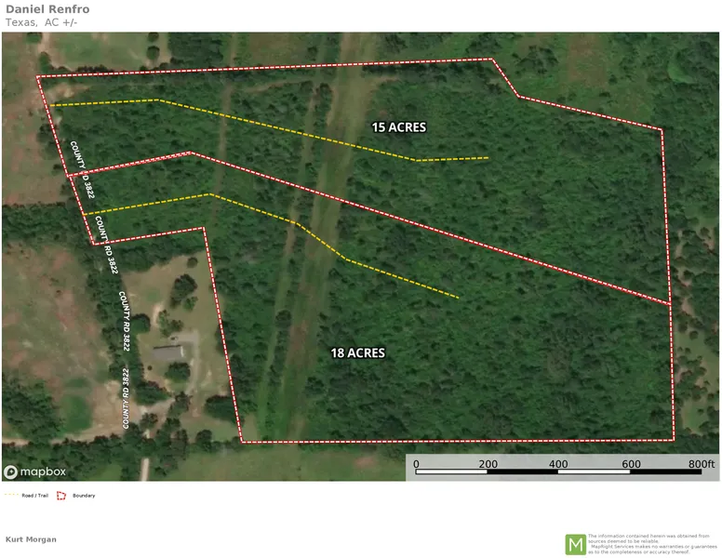Image resolution: width=722 pixels, height=558 pixels.
Task: Click the 600 mark on scale bar
Action: point(630,463)
